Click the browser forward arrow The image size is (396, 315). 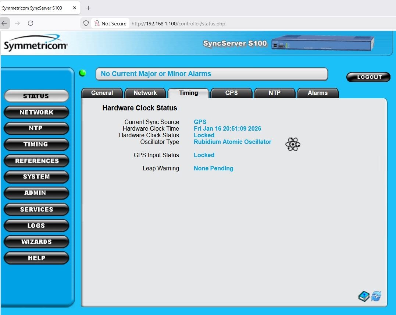pyautogui.click(x=17, y=23)
